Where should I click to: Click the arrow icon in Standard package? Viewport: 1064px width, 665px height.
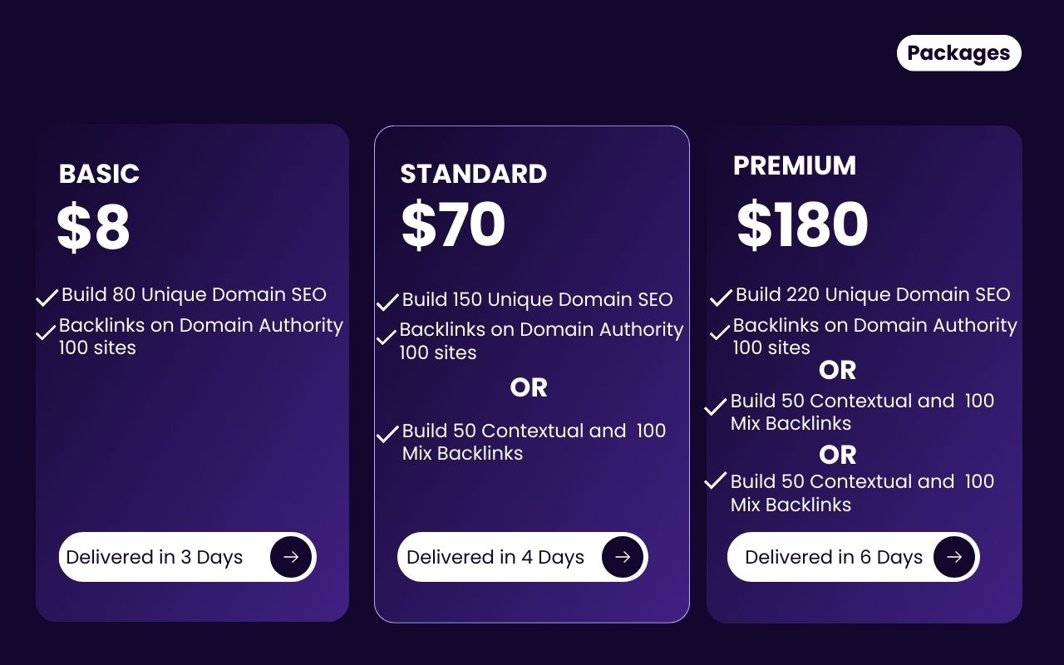coord(623,557)
